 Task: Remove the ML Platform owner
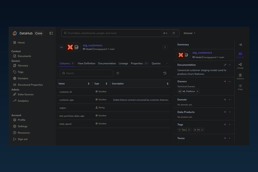[197, 91]
